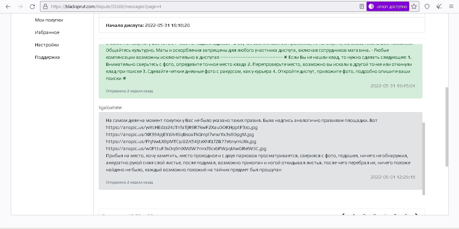The image size is (459, 229).
Task: Bookmark this page with the star icon
Action: coord(414,6)
